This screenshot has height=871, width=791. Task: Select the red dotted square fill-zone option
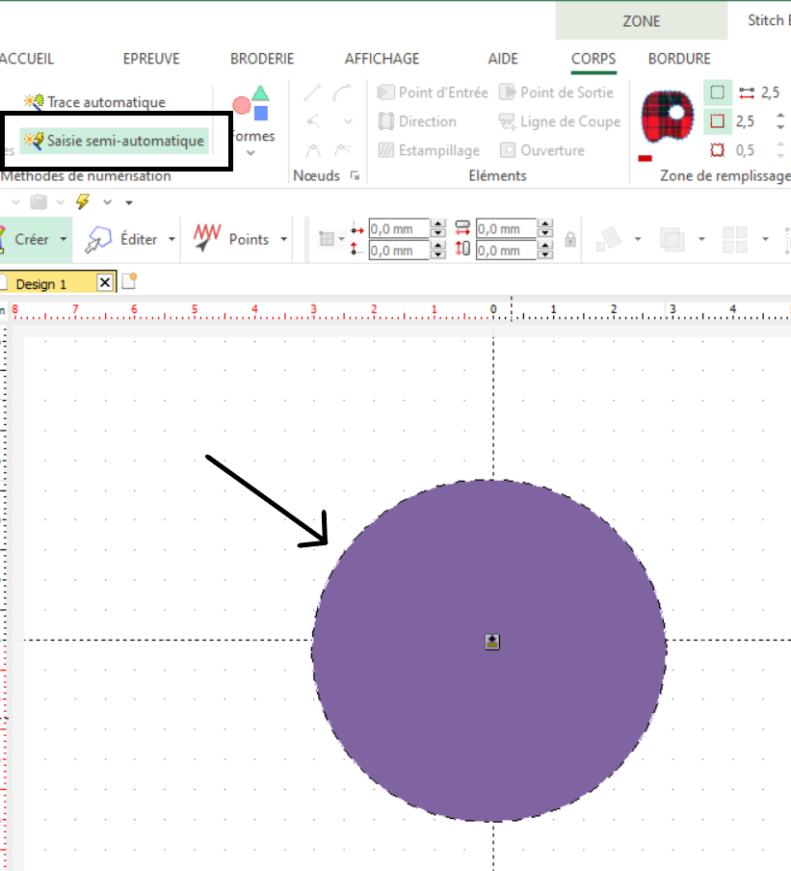tap(717, 150)
